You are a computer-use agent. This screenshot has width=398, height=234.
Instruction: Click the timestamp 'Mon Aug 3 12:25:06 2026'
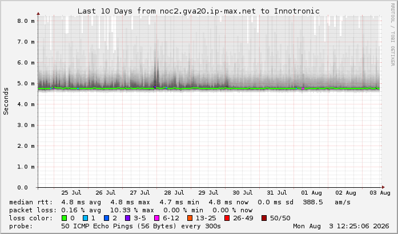pos(341,226)
